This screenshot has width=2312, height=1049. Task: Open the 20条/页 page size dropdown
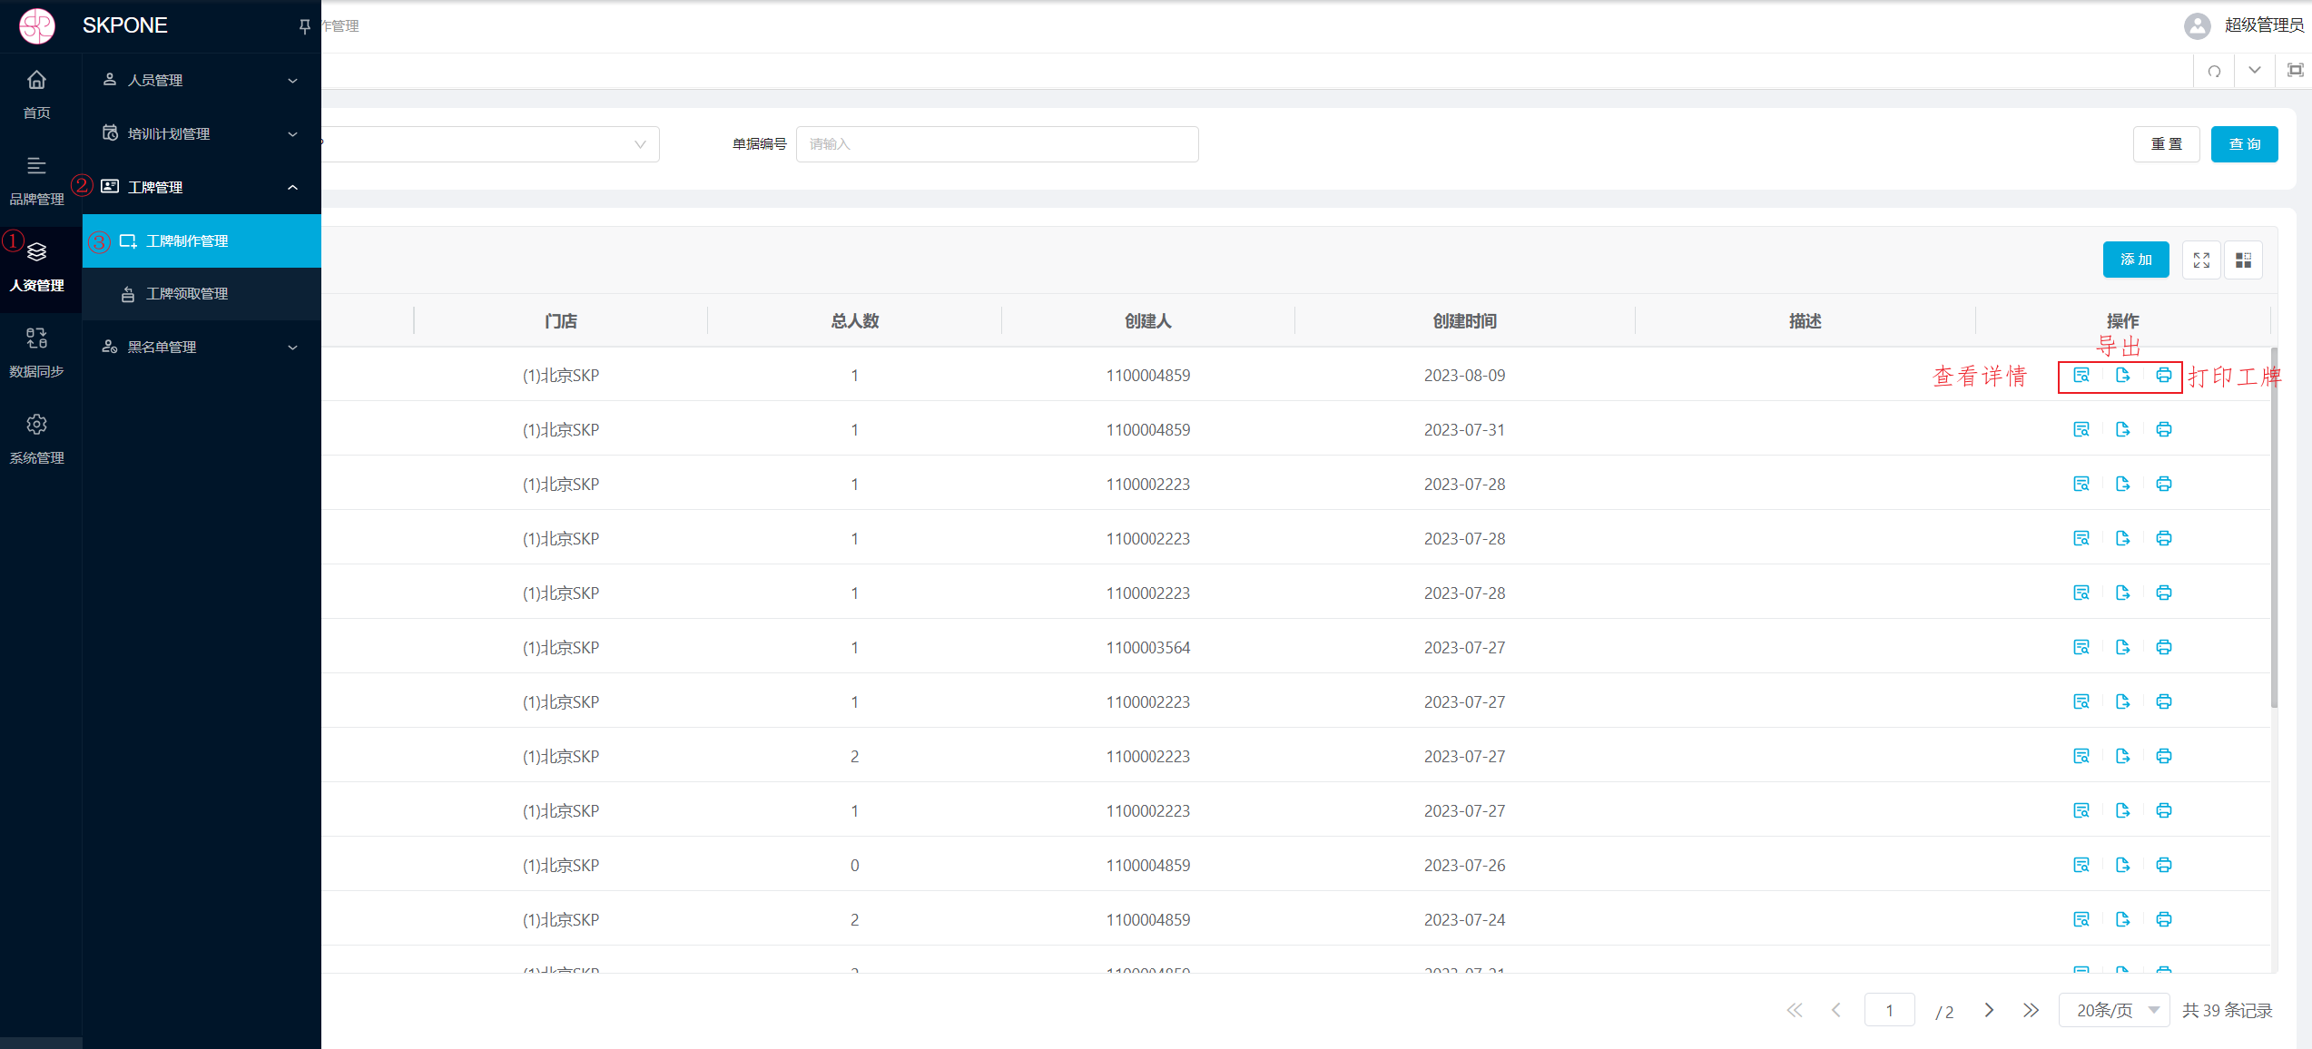point(2113,1010)
